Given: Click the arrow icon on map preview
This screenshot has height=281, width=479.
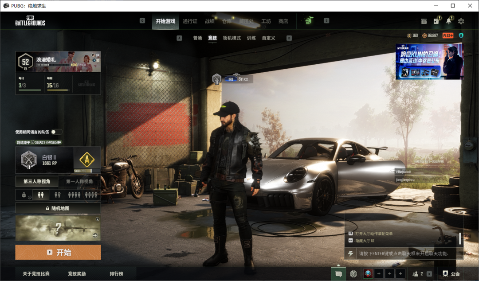Looking at the screenshot, I should pyautogui.click(x=95, y=235).
